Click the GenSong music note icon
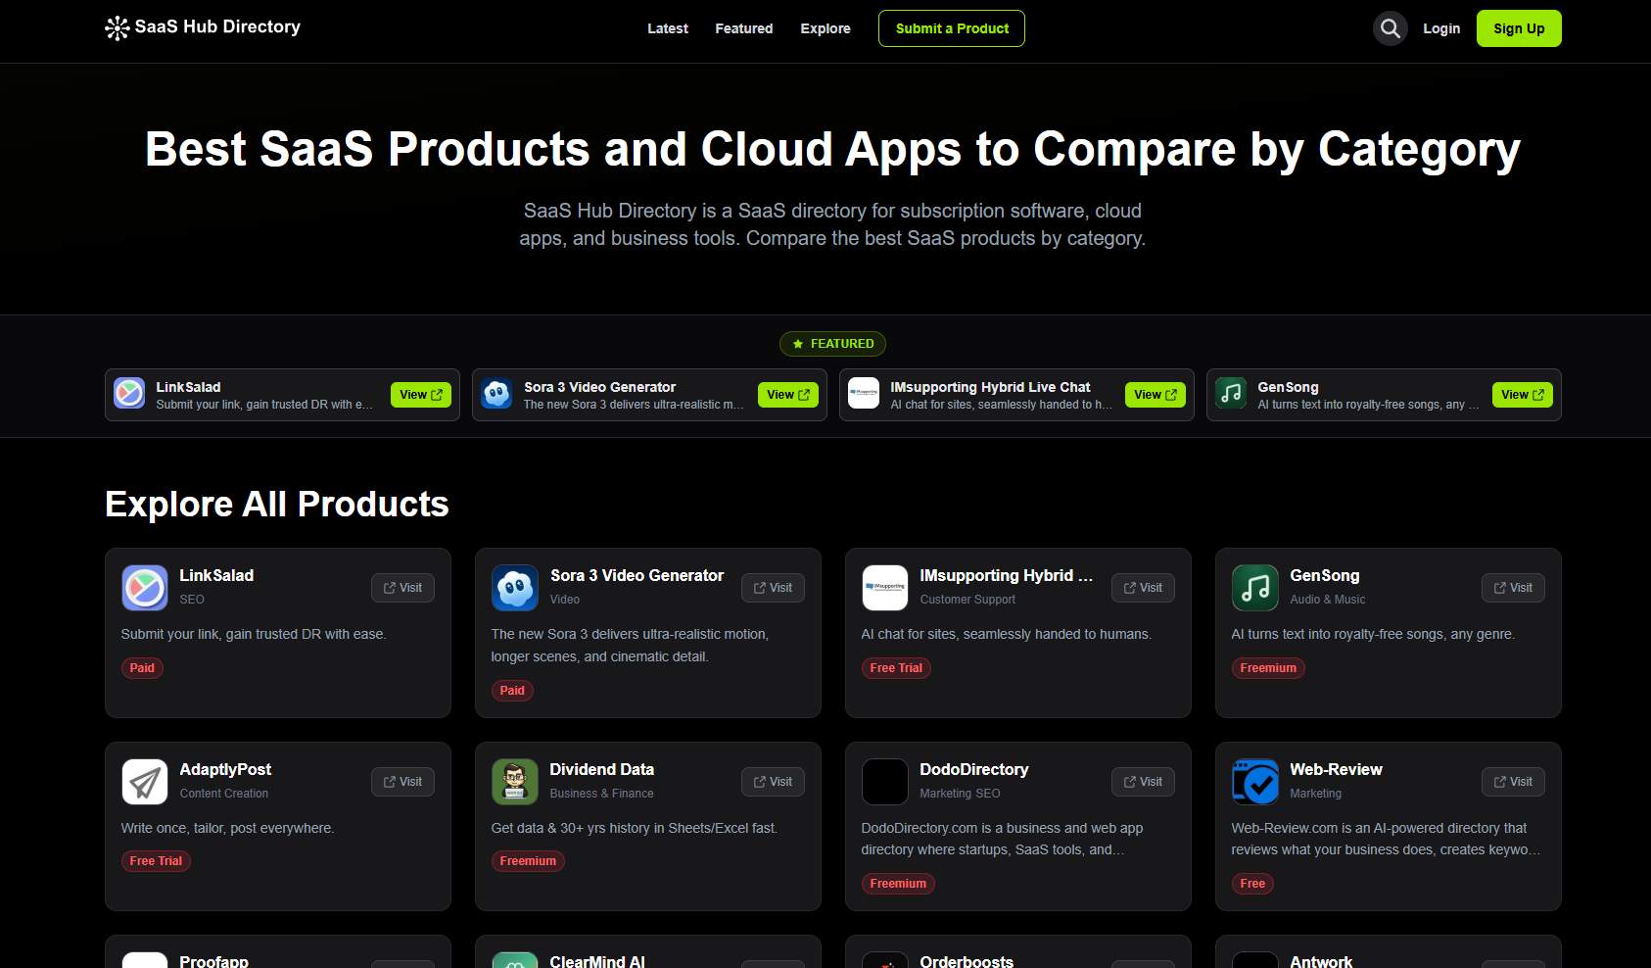The width and height of the screenshot is (1651, 968). [x=1254, y=587]
